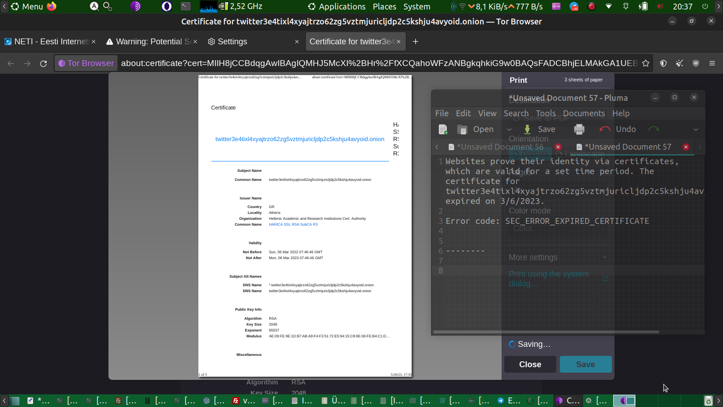
Task: Close the Unsaved Document 57 tab
Action: point(686,147)
